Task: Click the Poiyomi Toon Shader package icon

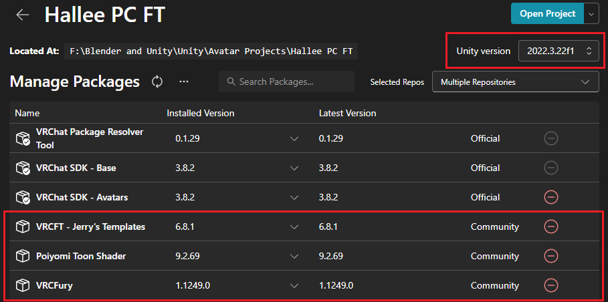Action: [23, 256]
